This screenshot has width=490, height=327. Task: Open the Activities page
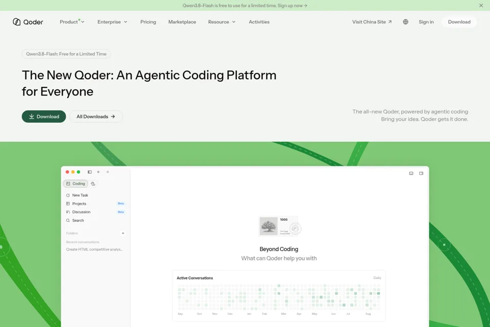click(x=259, y=22)
